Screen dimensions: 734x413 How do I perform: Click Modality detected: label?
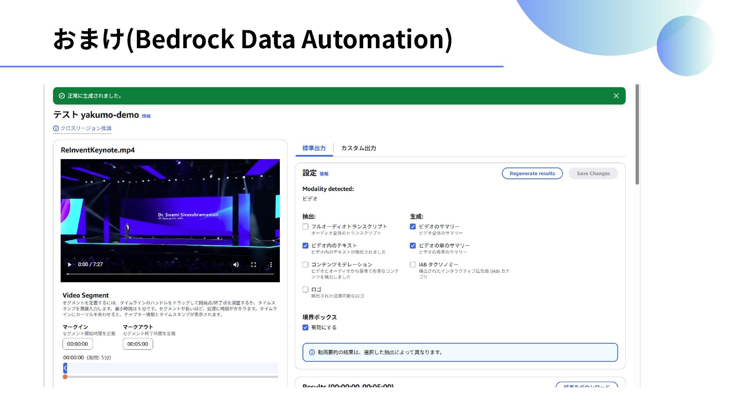328,189
